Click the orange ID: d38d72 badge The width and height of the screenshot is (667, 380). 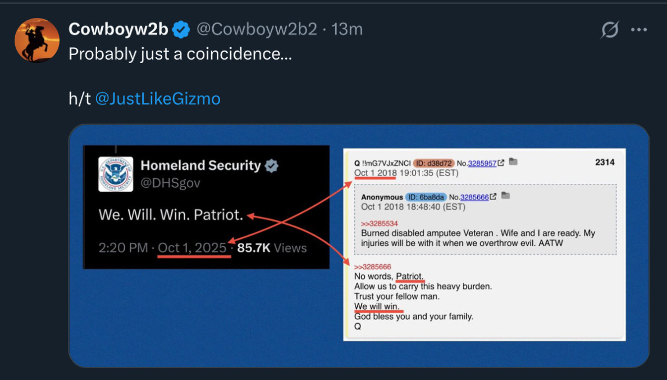coord(433,163)
